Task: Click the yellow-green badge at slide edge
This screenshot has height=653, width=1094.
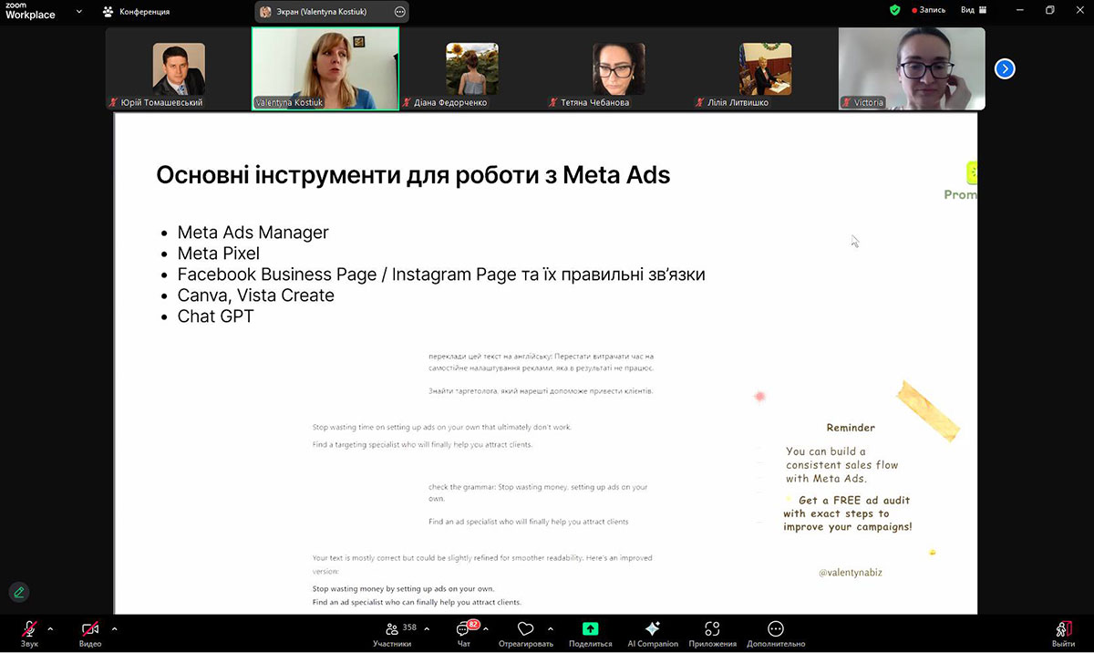Action: (972, 172)
